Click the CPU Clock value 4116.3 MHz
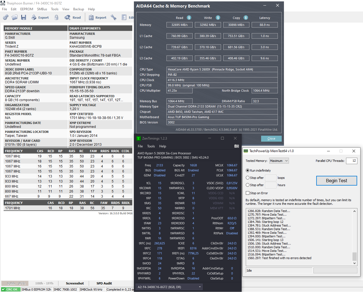The width and height of the screenshot is (363, 292). [x=222, y=80]
